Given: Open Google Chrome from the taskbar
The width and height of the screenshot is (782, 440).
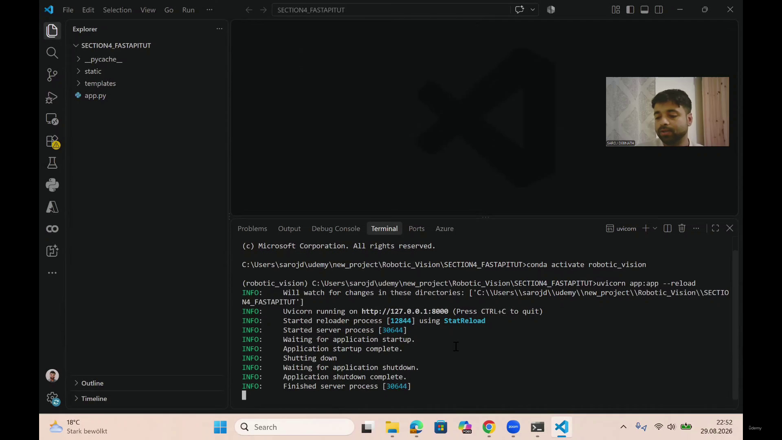Looking at the screenshot, I should click(x=489, y=427).
